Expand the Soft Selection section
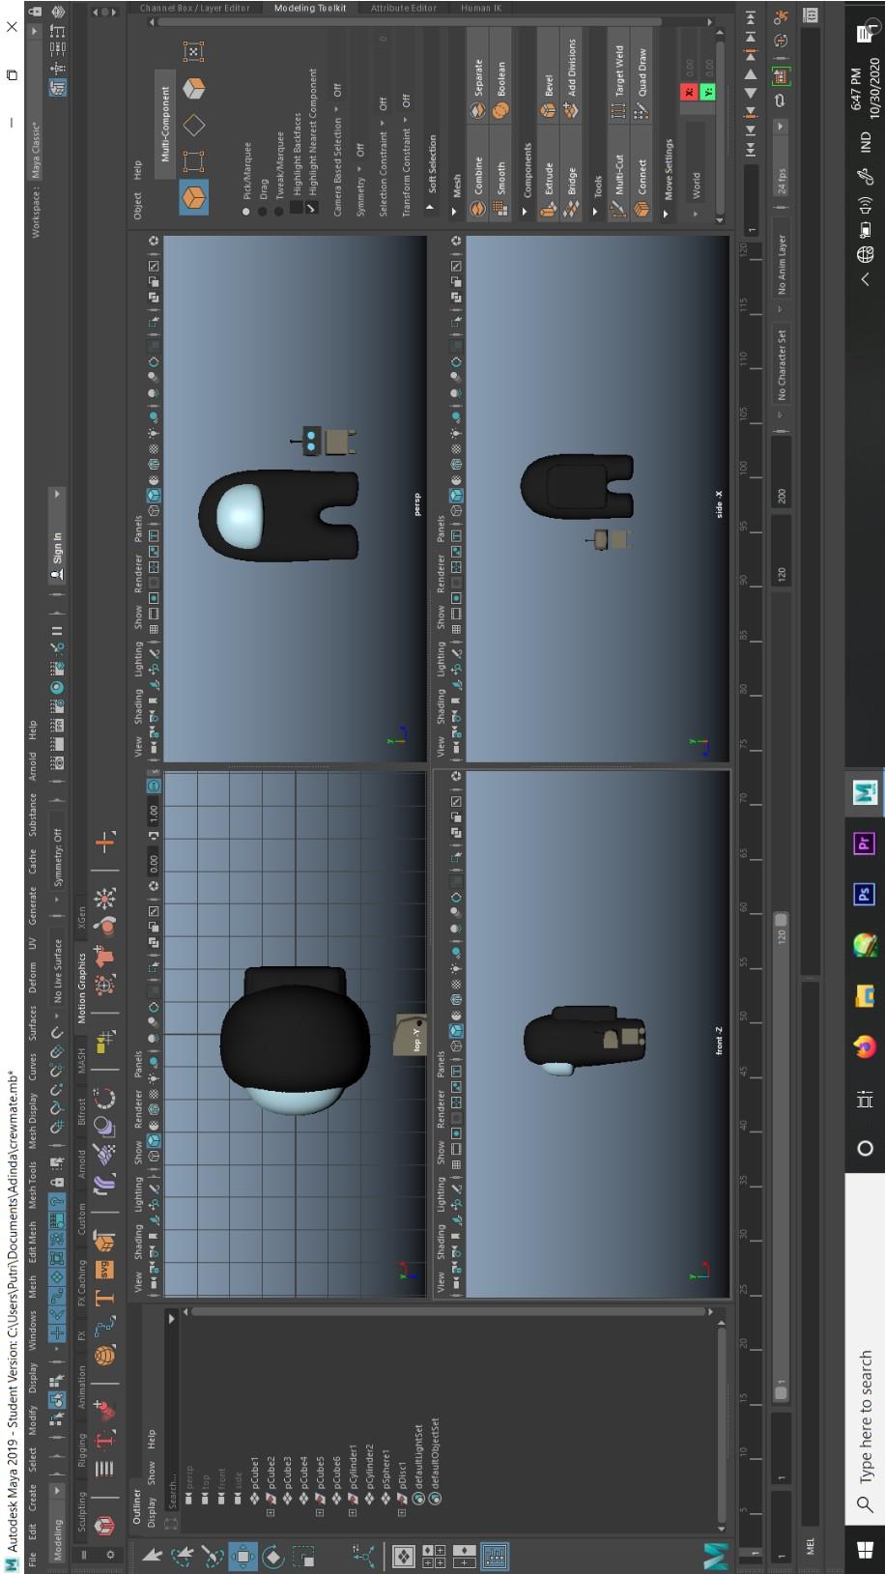The image size is (885, 1574). (430, 207)
